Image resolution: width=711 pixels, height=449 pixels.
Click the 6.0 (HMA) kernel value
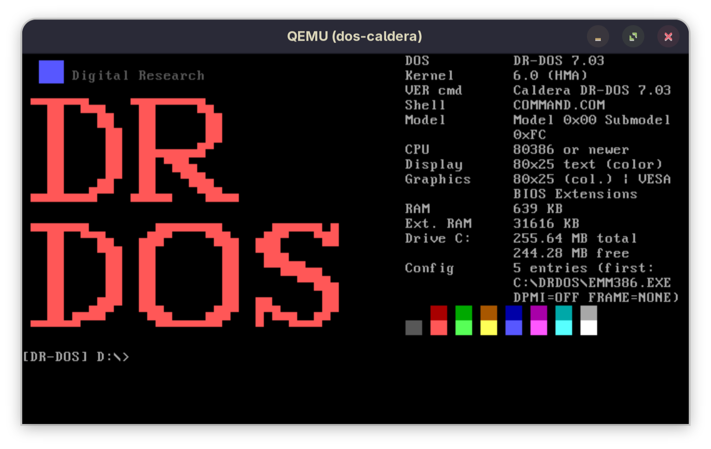[x=550, y=75]
